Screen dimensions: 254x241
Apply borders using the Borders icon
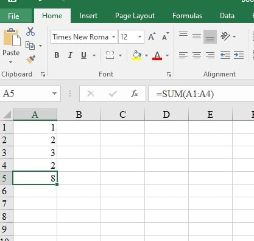point(110,55)
